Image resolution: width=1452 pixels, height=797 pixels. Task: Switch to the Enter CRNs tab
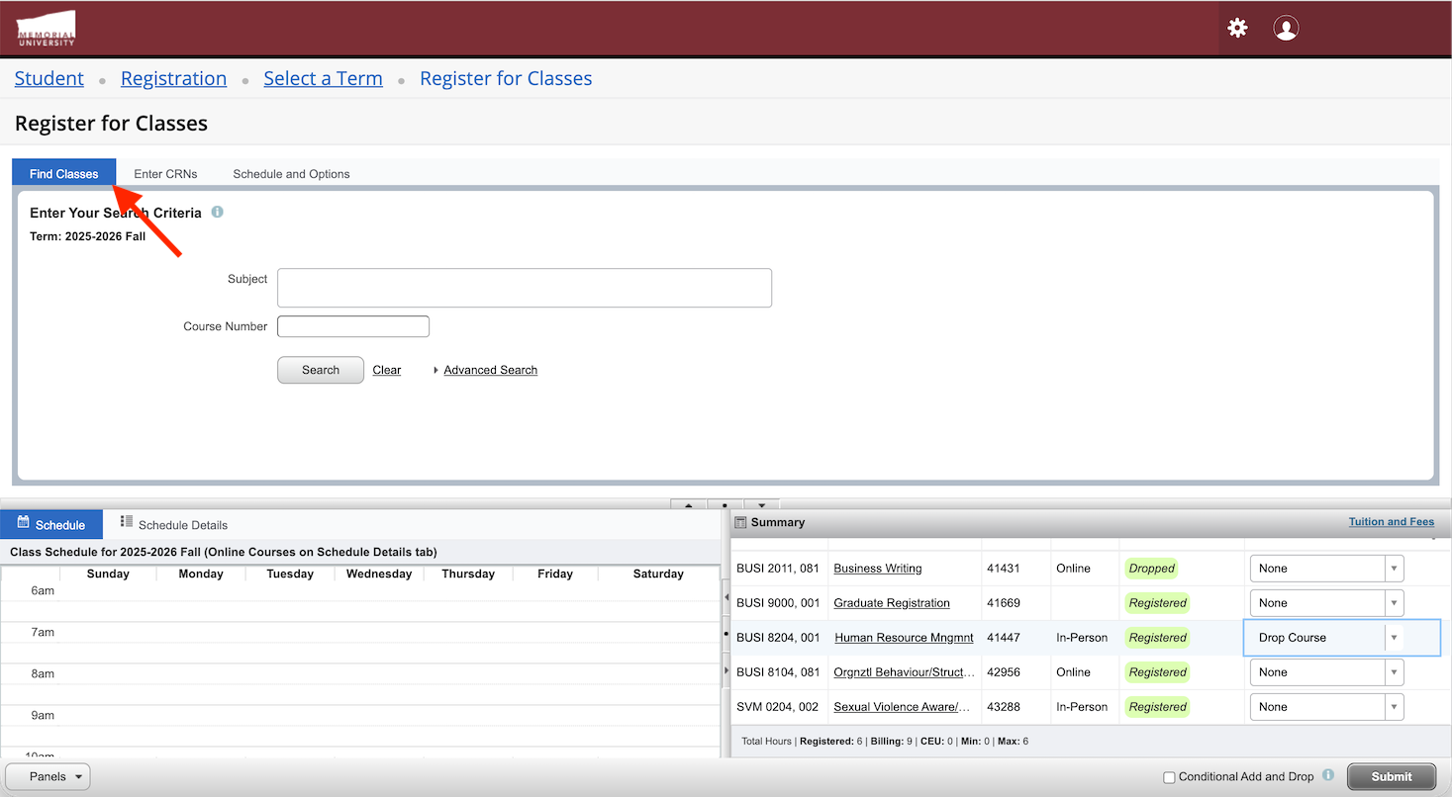click(x=165, y=174)
